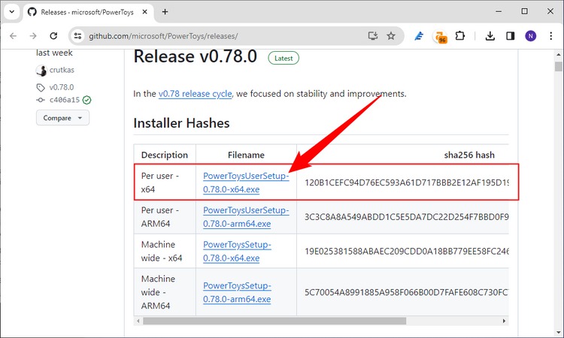The image size is (564, 338).
Task: Click table scroll right arrow
Action: (505, 321)
